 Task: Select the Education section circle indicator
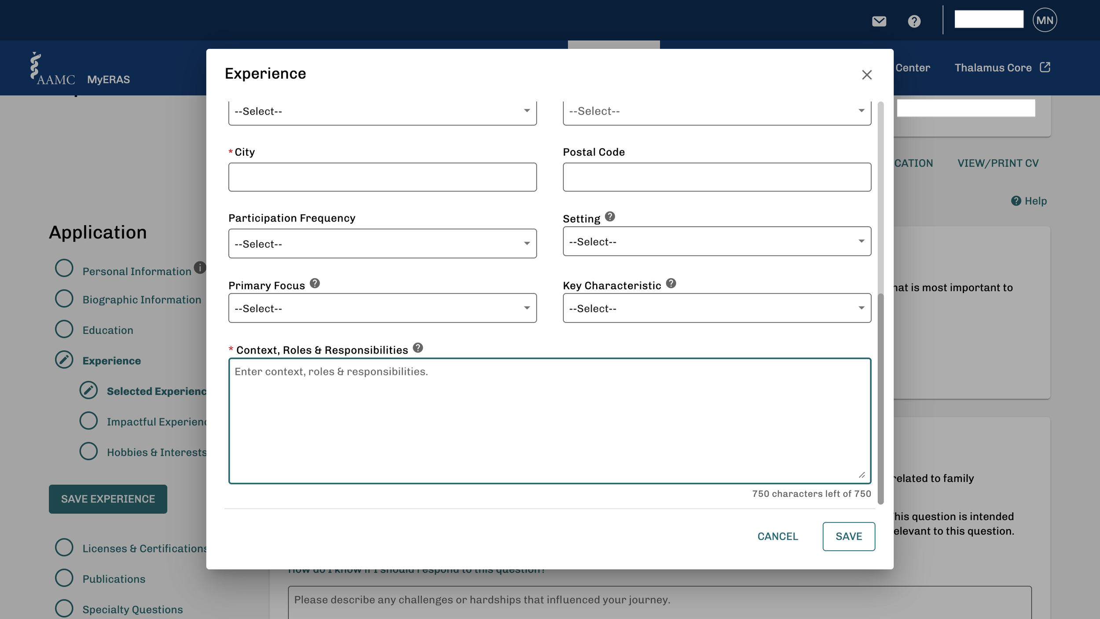(64, 329)
